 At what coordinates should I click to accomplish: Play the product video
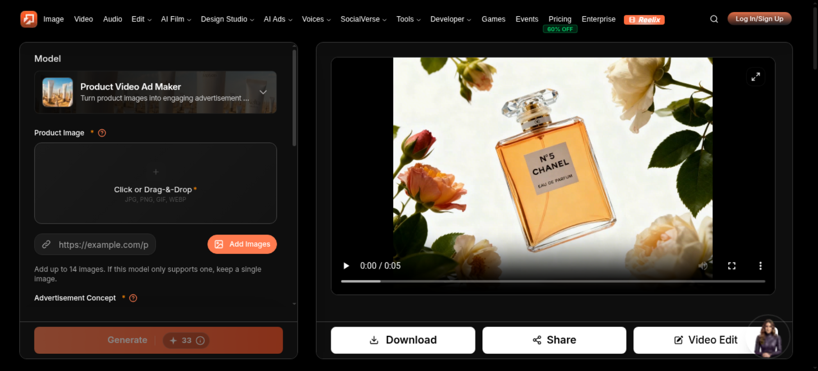(x=346, y=266)
